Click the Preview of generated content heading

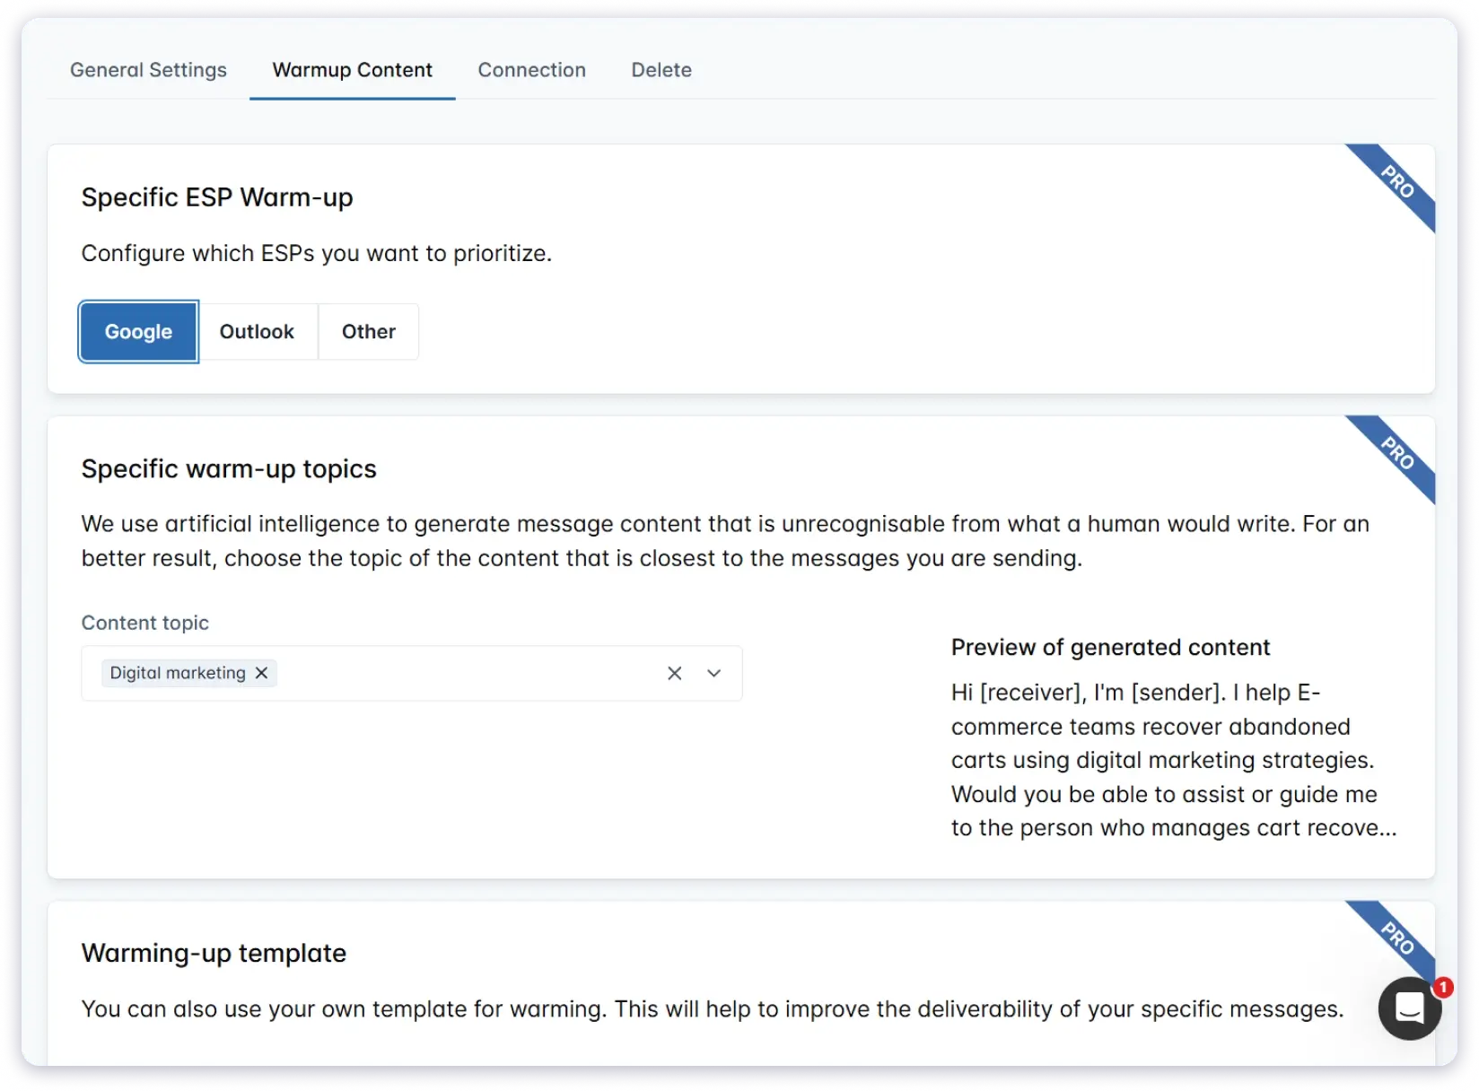(1110, 646)
